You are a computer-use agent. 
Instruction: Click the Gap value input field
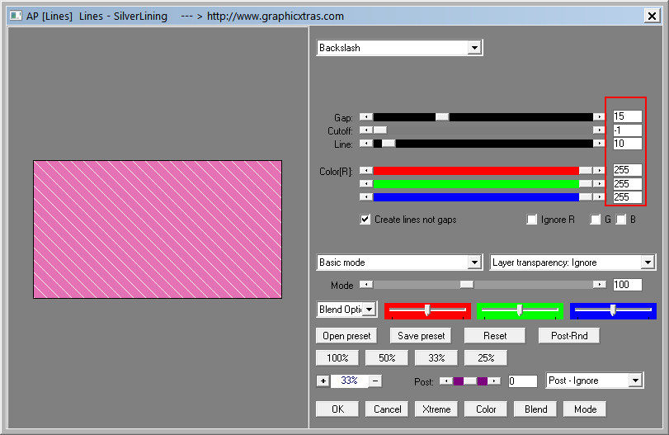pos(627,117)
